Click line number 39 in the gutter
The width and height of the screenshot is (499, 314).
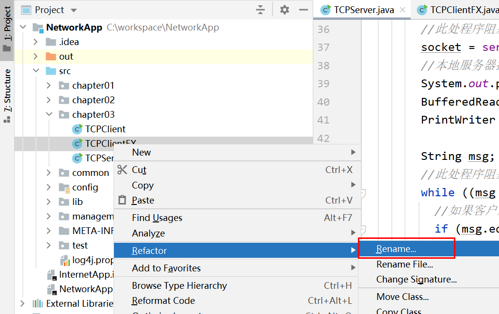tap(323, 84)
